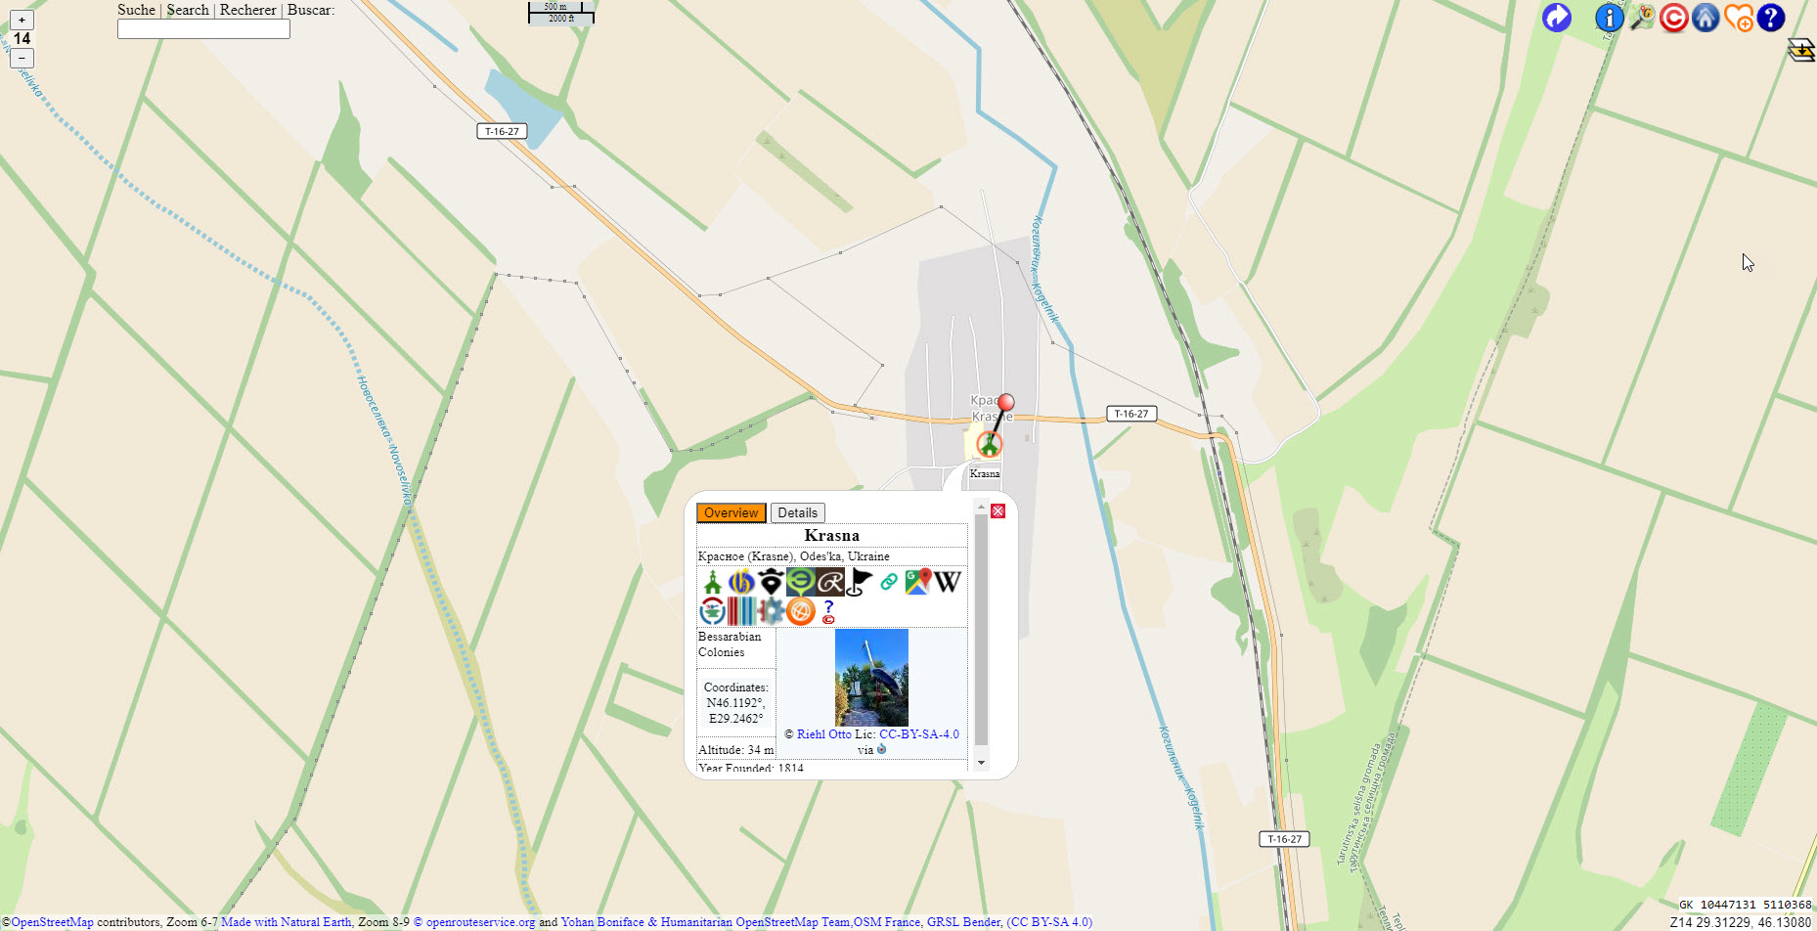
Task: Click the blue share arrow icon
Action: [x=1556, y=17]
